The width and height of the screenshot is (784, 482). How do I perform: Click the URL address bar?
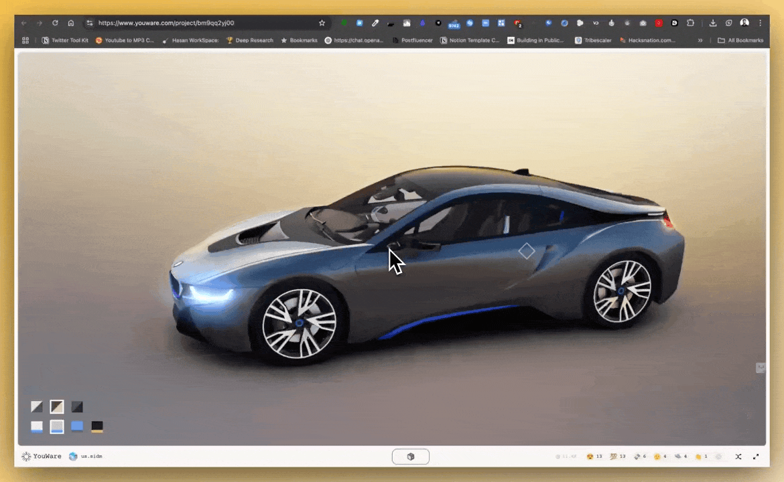(x=201, y=23)
